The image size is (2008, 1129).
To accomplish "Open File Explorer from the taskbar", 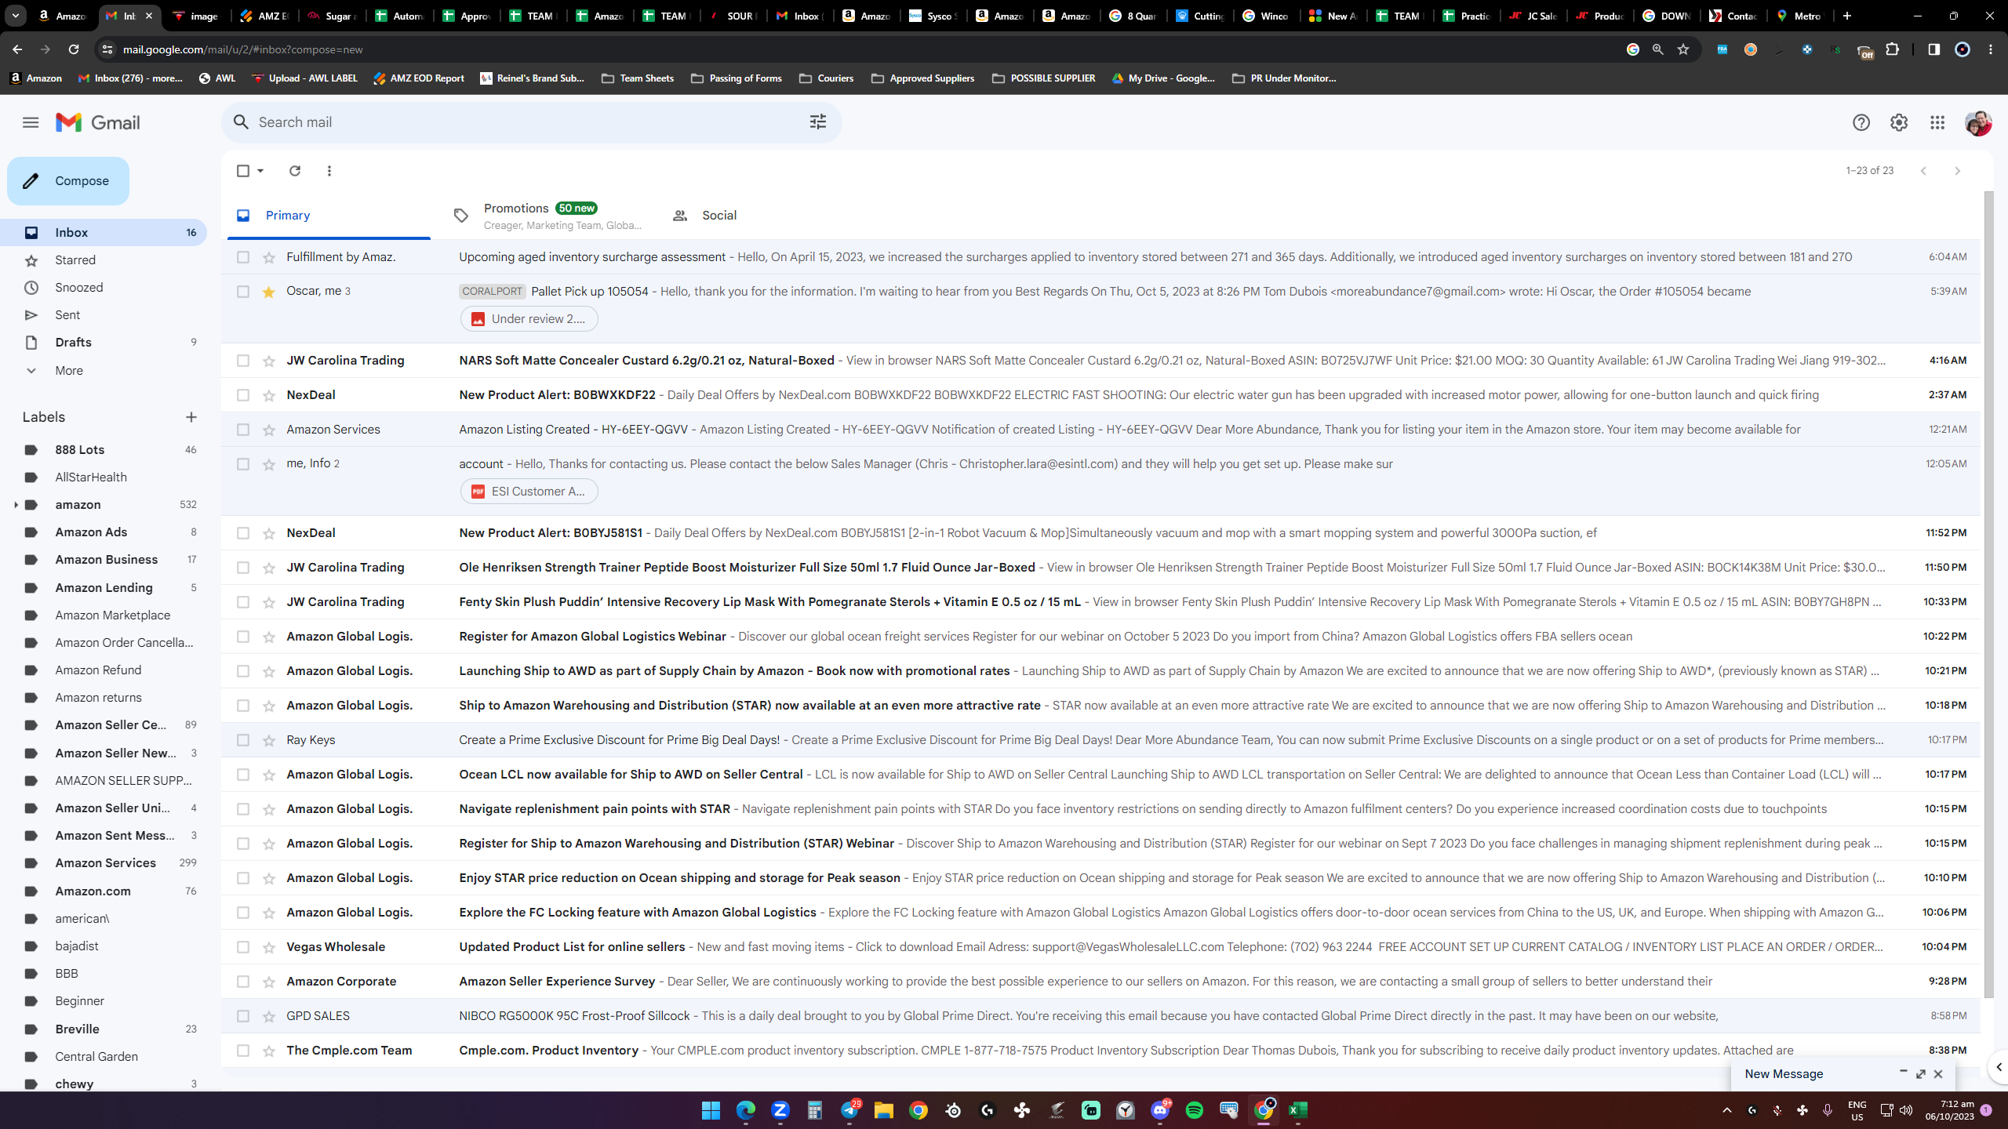I will 884,1110.
